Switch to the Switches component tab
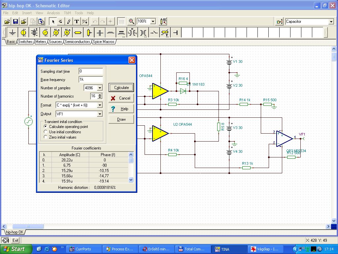 click(25, 42)
